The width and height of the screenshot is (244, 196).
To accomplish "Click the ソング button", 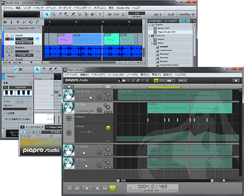I will 171,15.
